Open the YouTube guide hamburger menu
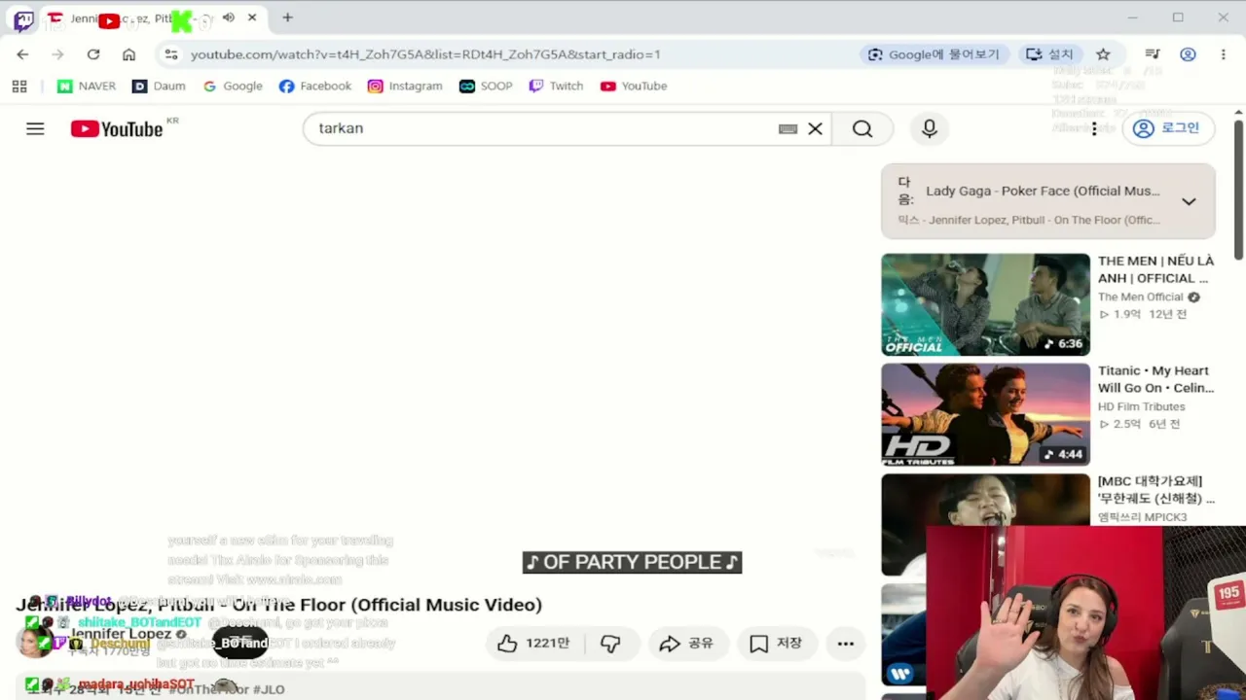The image size is (1246, 700). pos(35,128)
